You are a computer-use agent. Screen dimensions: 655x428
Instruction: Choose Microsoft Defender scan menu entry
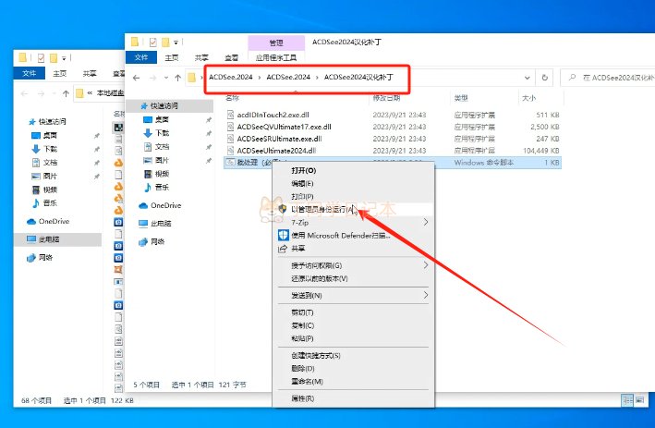(354, 236)
